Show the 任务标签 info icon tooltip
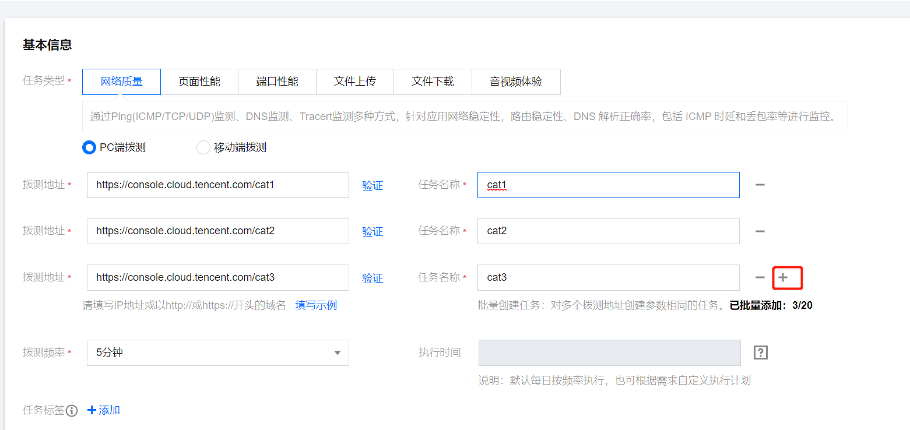This screenshot has width=910, height=430. [x=72, y=411]
